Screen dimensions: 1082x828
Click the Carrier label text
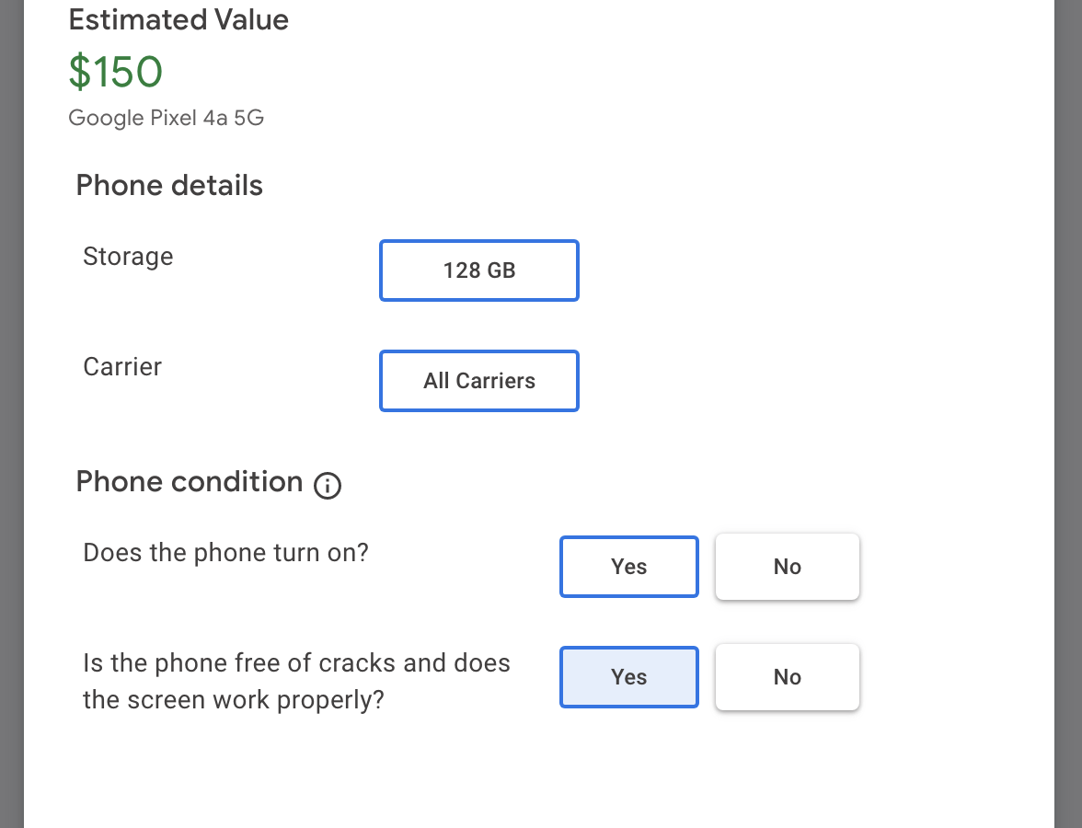122,366
